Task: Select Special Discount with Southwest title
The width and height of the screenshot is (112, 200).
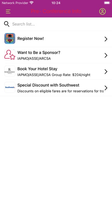Action: point(48,85)
